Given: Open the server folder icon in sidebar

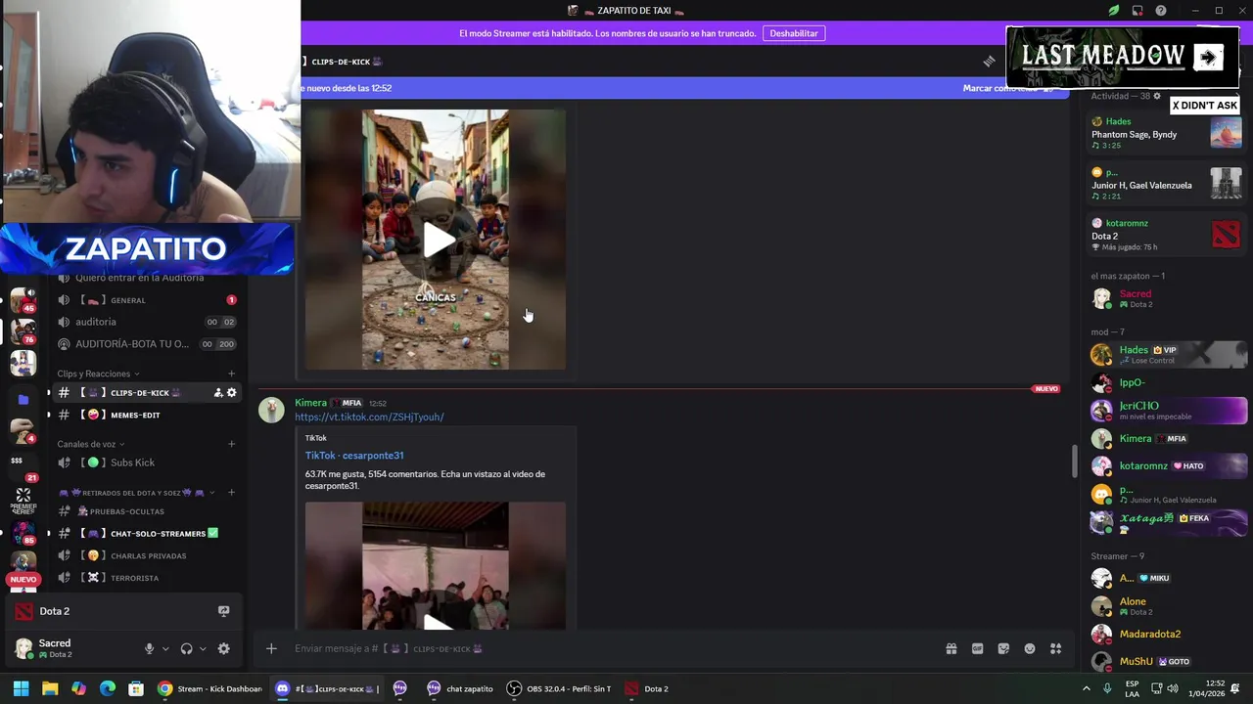Looking at the screenshot, I should pyautogui.click(x=23, y=399).
